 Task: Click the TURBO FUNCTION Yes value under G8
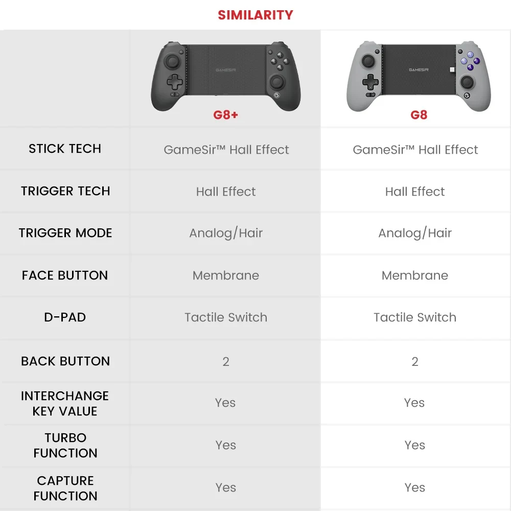click(x=414, y=445)
